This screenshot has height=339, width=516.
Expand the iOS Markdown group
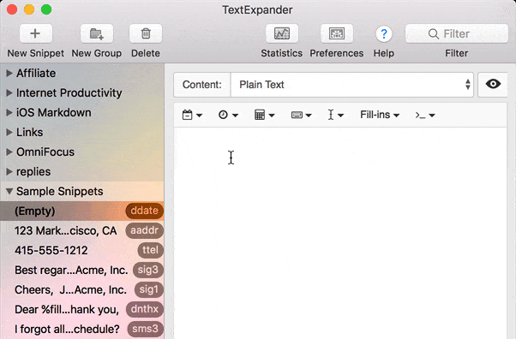(9, 113)
